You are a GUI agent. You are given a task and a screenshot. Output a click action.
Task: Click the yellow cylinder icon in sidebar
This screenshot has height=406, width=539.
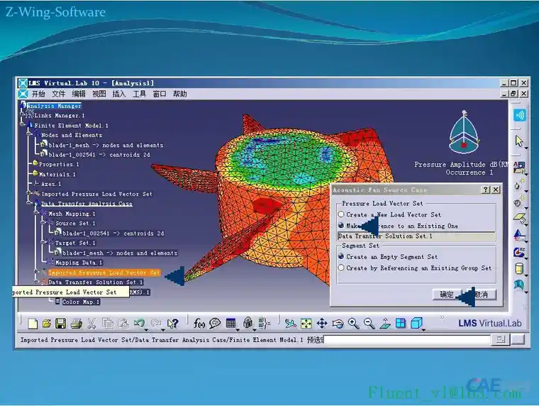pyautogui.click(x=519, y=268)
